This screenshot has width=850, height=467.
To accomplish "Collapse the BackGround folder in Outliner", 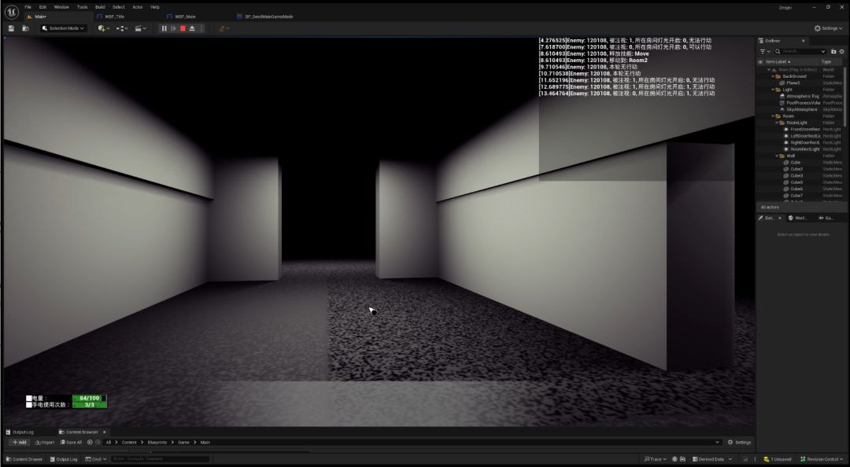I will [x=773, y=76].
